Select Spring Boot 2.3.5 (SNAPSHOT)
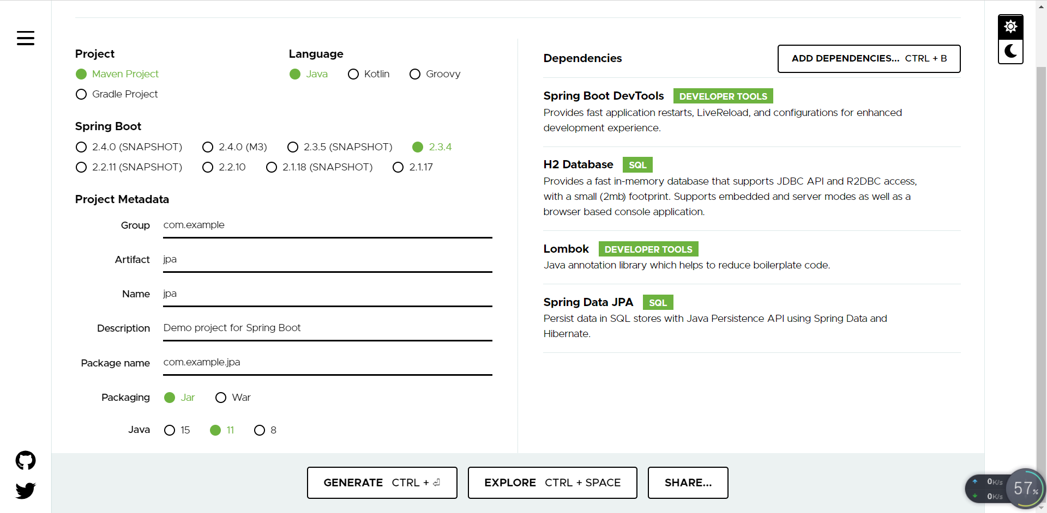This screenshot has width=1047, height=513. [x=340, y=147]
